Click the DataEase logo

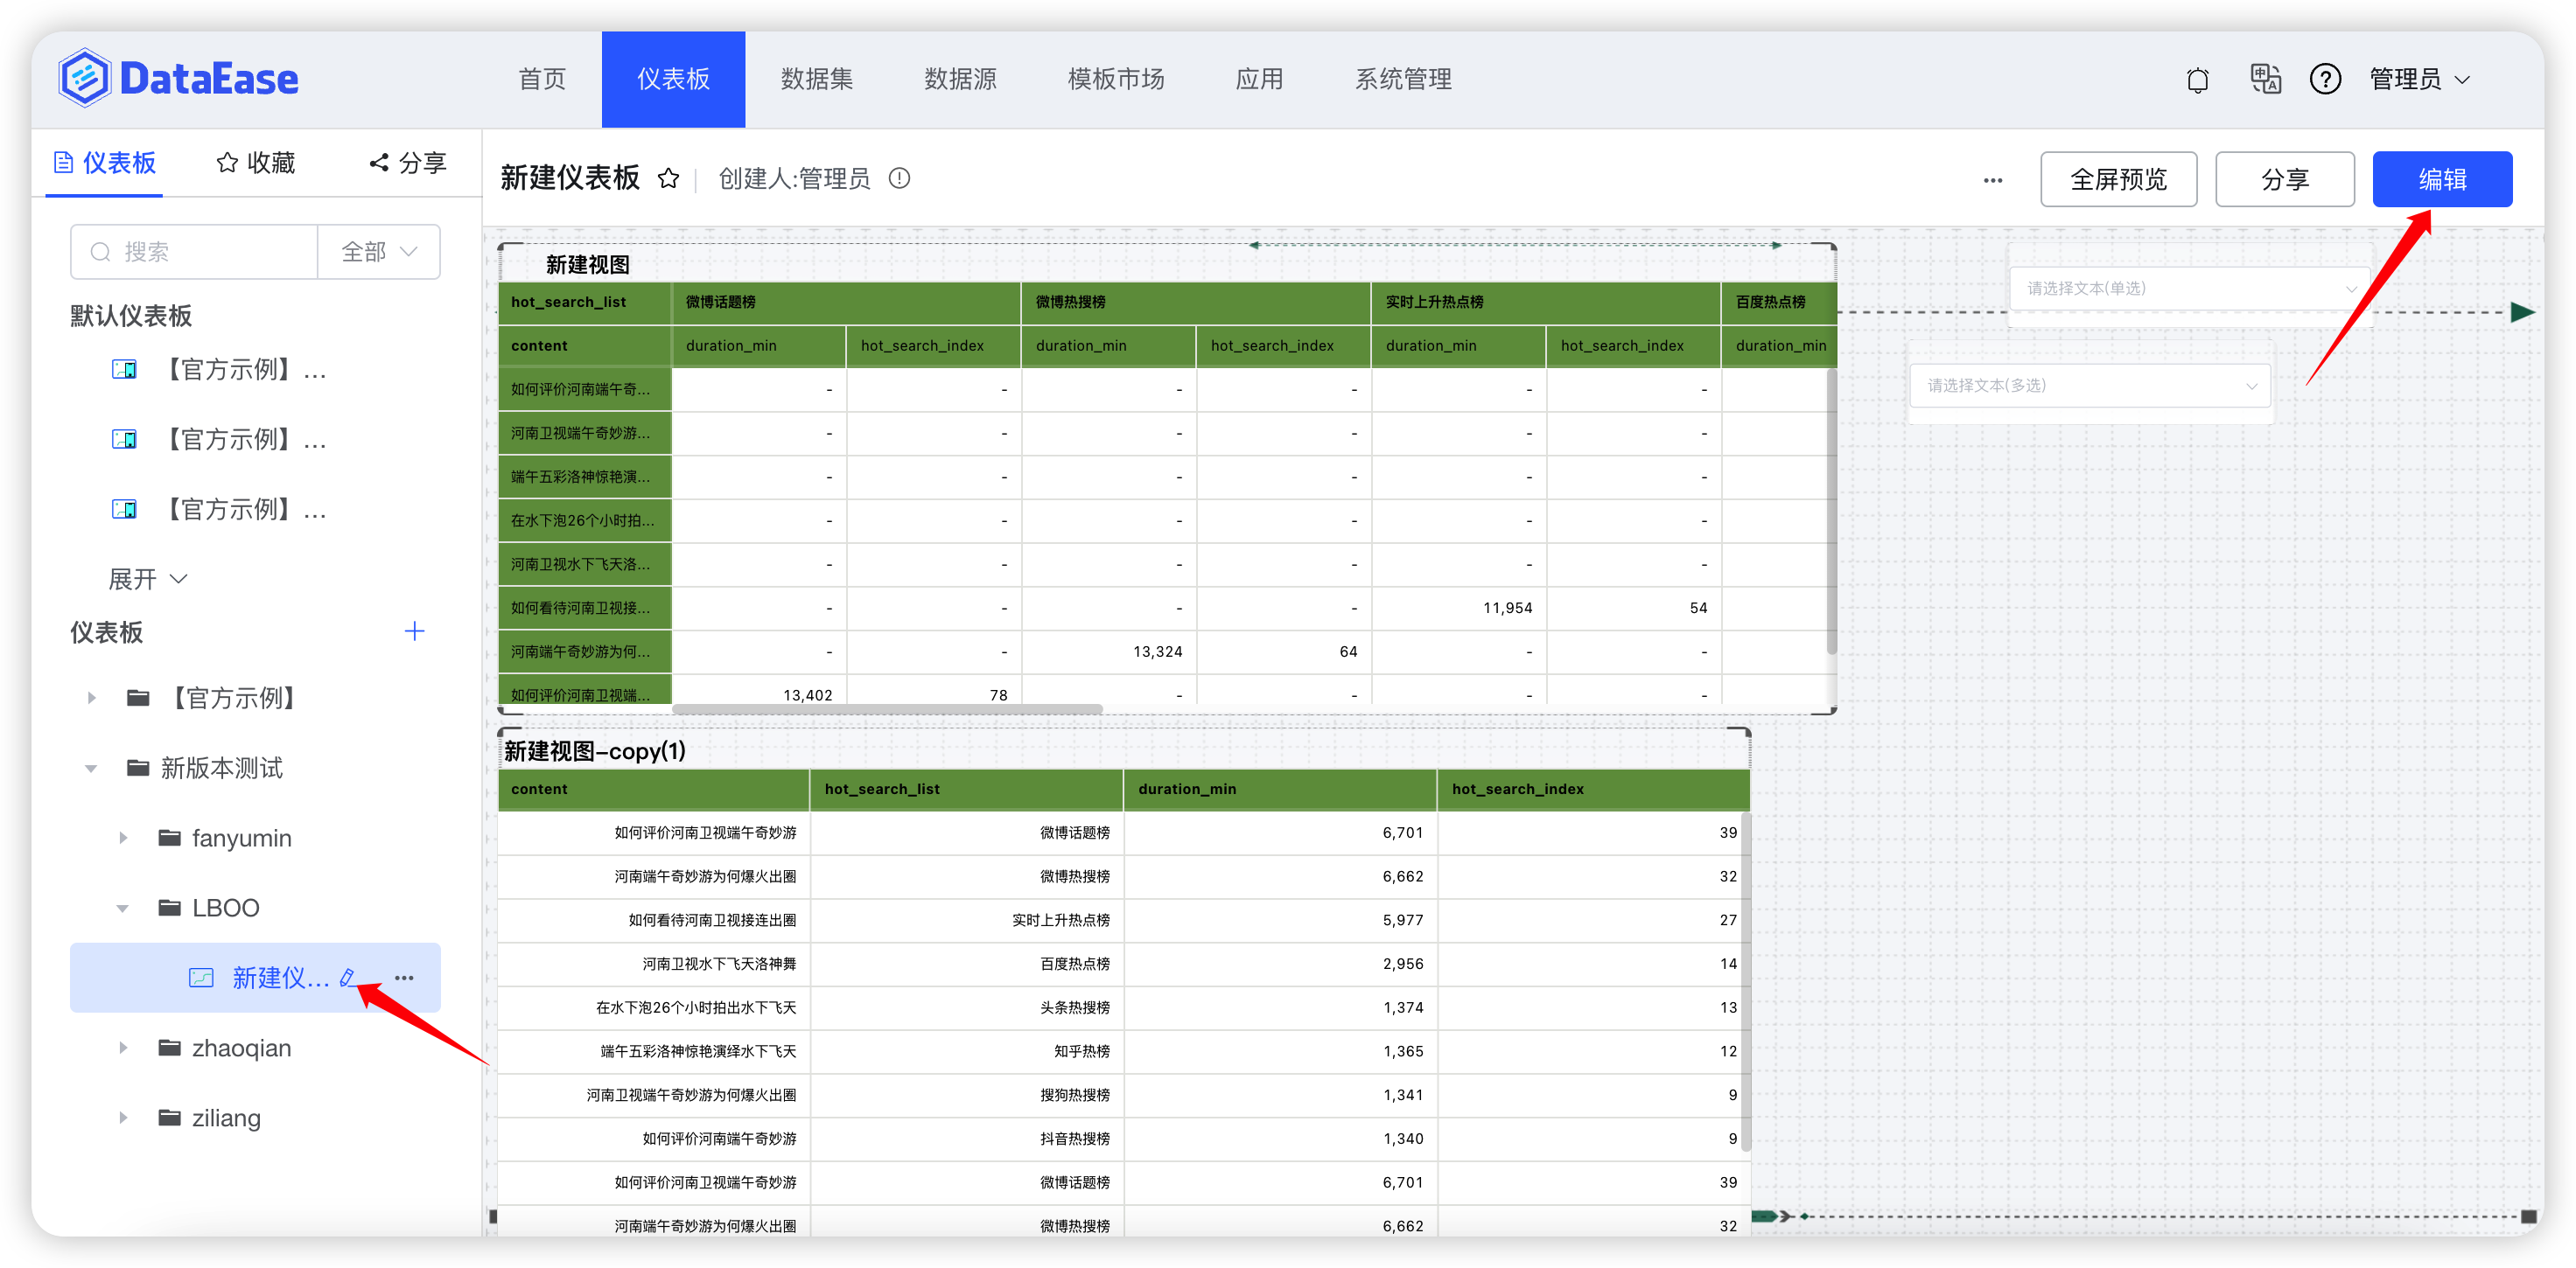(179, 77)
